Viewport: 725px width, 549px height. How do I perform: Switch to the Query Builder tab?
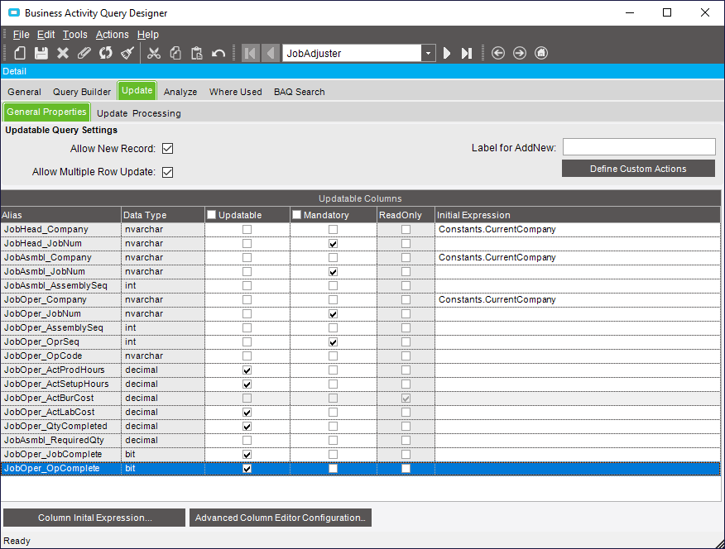click(82, 92)
